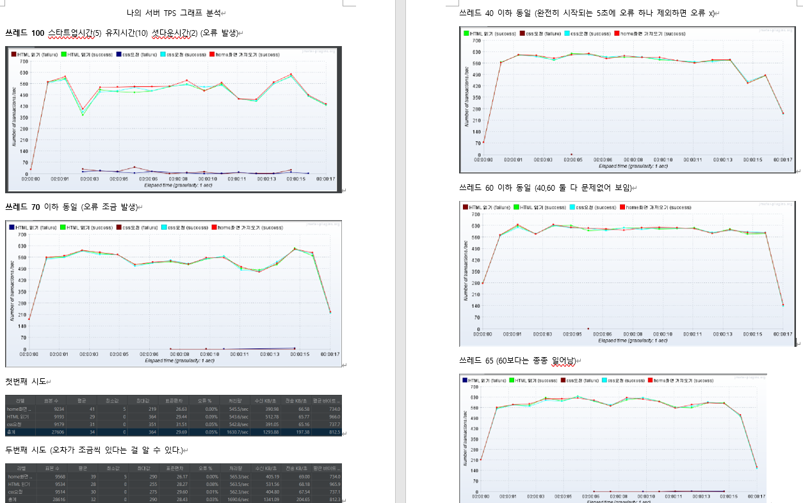
Task: Click 'css요청' row label in second table
Action: click(15, 491)
